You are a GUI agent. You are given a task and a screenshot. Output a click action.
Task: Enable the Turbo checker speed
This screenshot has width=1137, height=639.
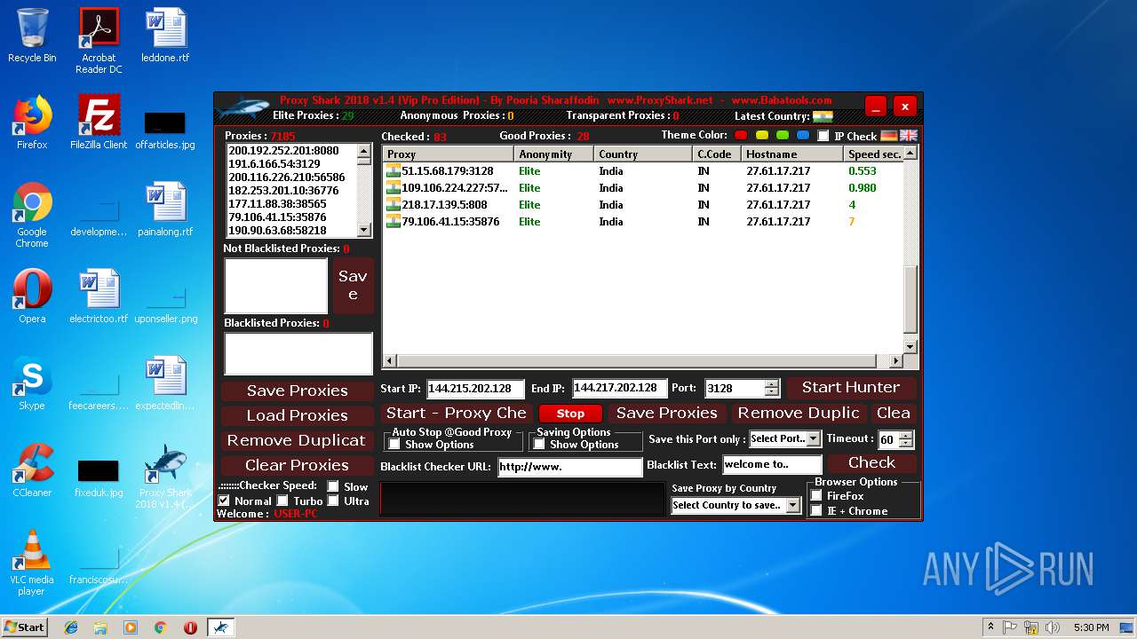click(x=282, y=501)
